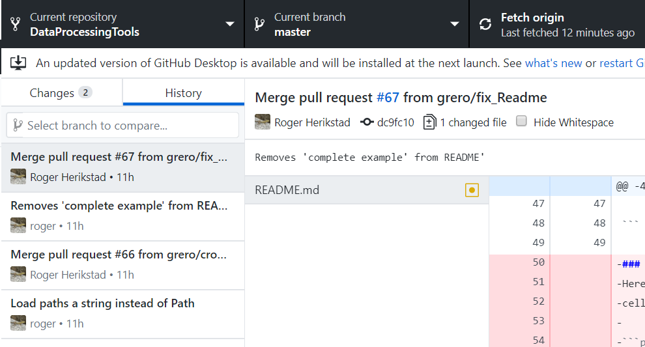Select commit Removes 'complete example' from README
Viewport: 645px width, 347px height.
pos(122,216)
